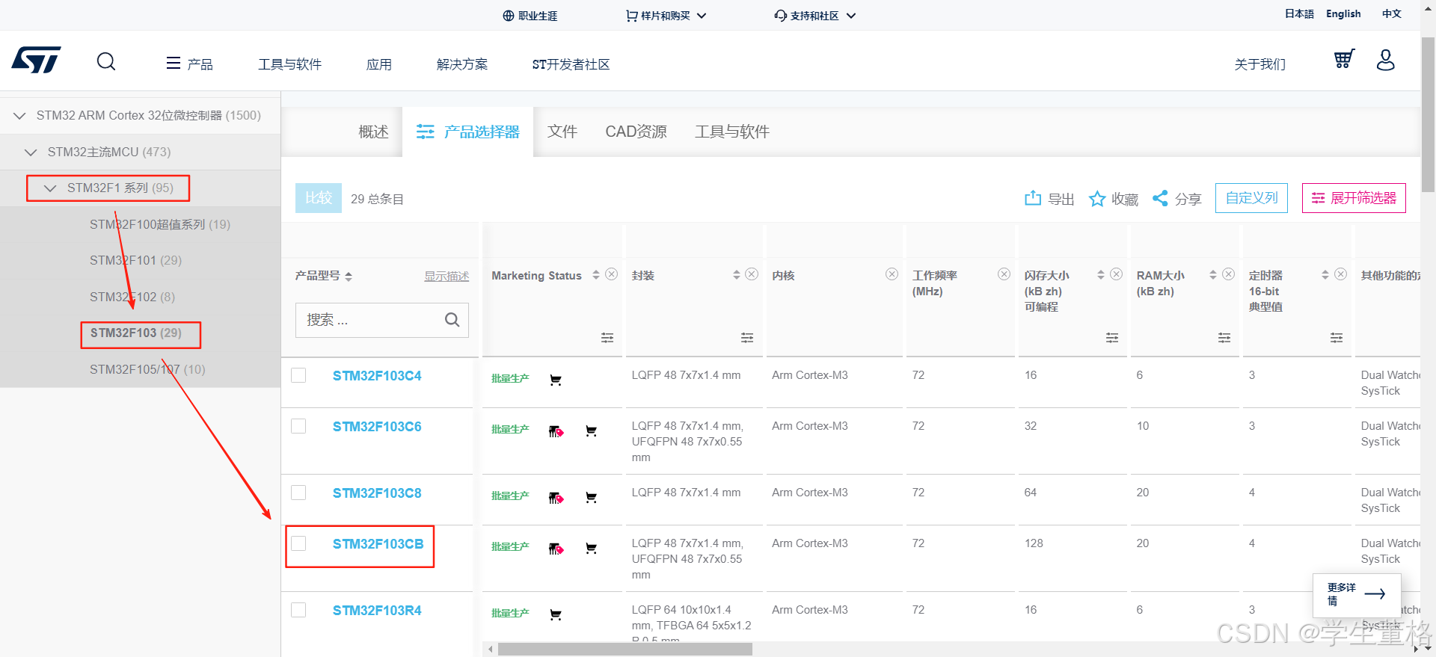
Task: Check the STM32F103C4 checkbox
Action: tap(298, 375)
